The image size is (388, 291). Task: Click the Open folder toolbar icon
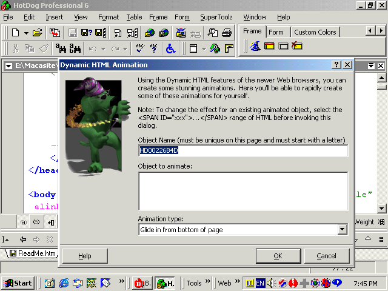point(38,33)
